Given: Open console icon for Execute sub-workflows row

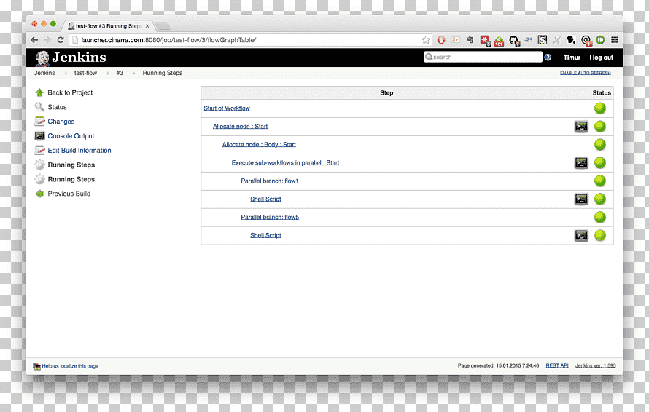Looking at the screenshot, I should click(x=581, y=163).
